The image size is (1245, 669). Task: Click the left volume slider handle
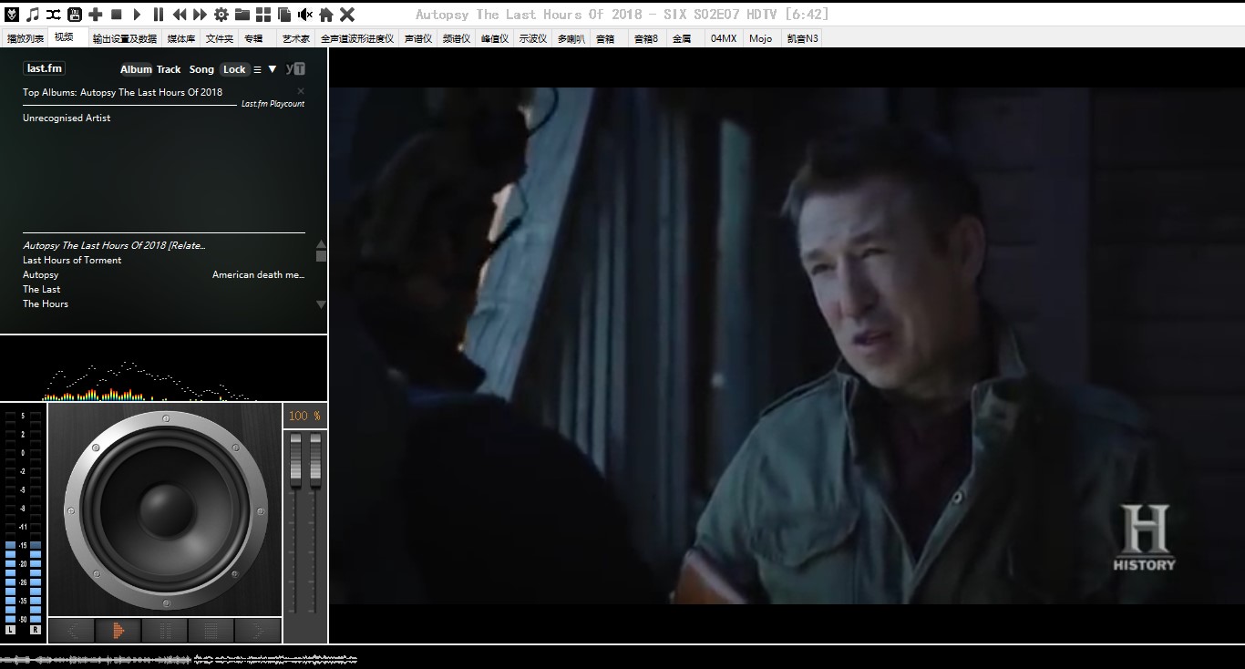(295, 458)
